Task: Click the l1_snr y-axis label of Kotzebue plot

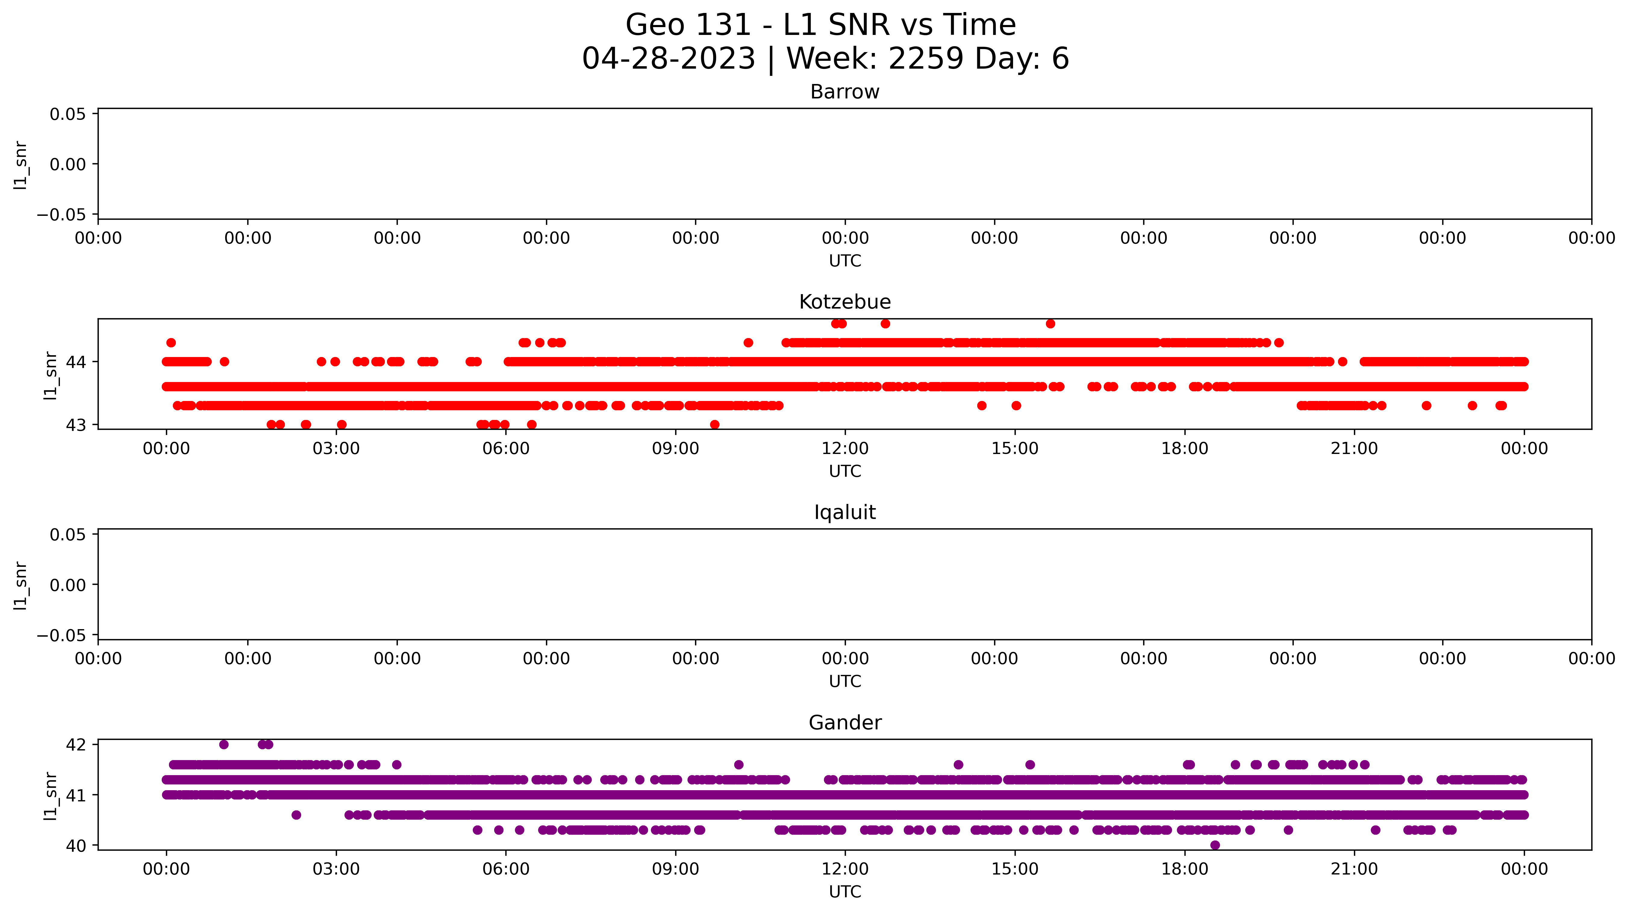Action: (51, 375)
